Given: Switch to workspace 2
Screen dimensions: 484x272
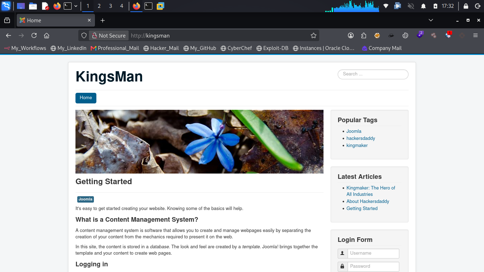Looking at the screenshot, I should (99, 6).
